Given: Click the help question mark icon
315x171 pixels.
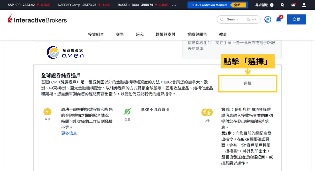Looking at the screenshot, I should 272,5.
